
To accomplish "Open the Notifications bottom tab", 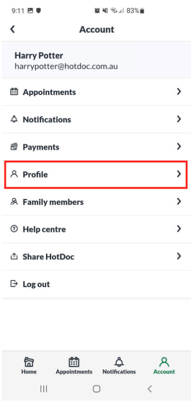I will coord(119,366).
